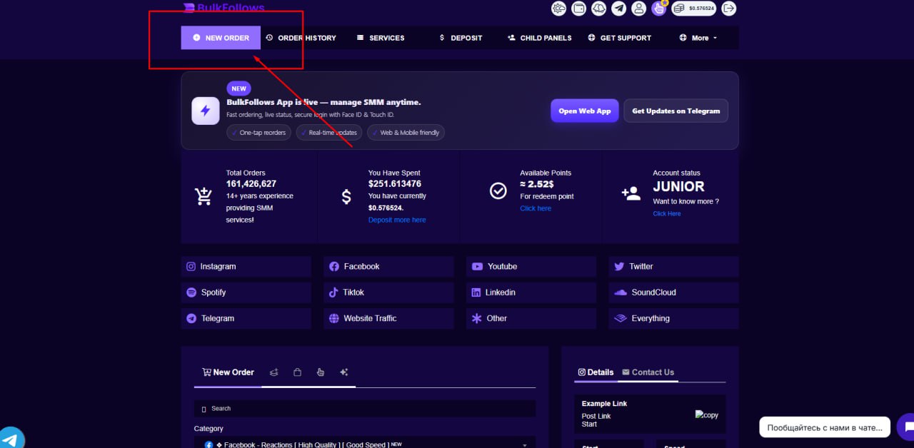This screenshot has width=914, height=448.
Task: Click the purple pointing-hand star icon
Action: [x=659, y=9]
